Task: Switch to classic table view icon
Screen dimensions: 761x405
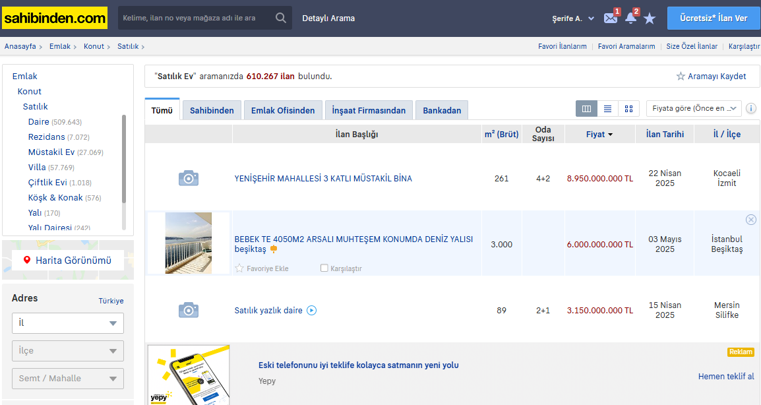Action: [x=586, y=109]
